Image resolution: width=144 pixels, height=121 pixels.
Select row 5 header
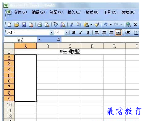(9, 75)
